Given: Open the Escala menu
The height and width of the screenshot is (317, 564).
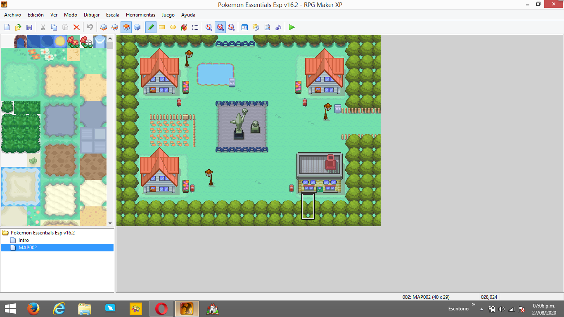Looking at the screenshot, I should coord(112,14).
